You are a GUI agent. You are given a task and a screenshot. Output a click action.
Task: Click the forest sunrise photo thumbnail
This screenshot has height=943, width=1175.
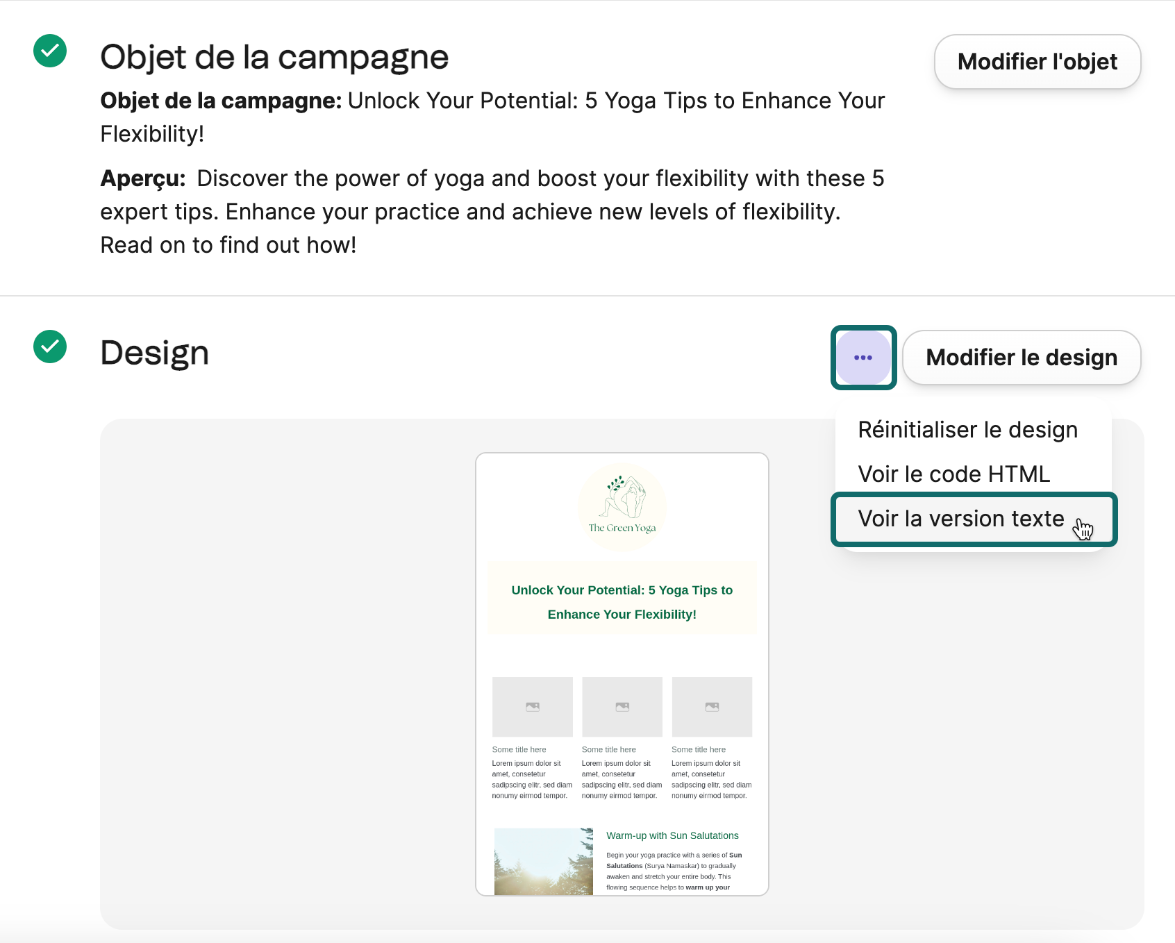click(x=544, y=861)
